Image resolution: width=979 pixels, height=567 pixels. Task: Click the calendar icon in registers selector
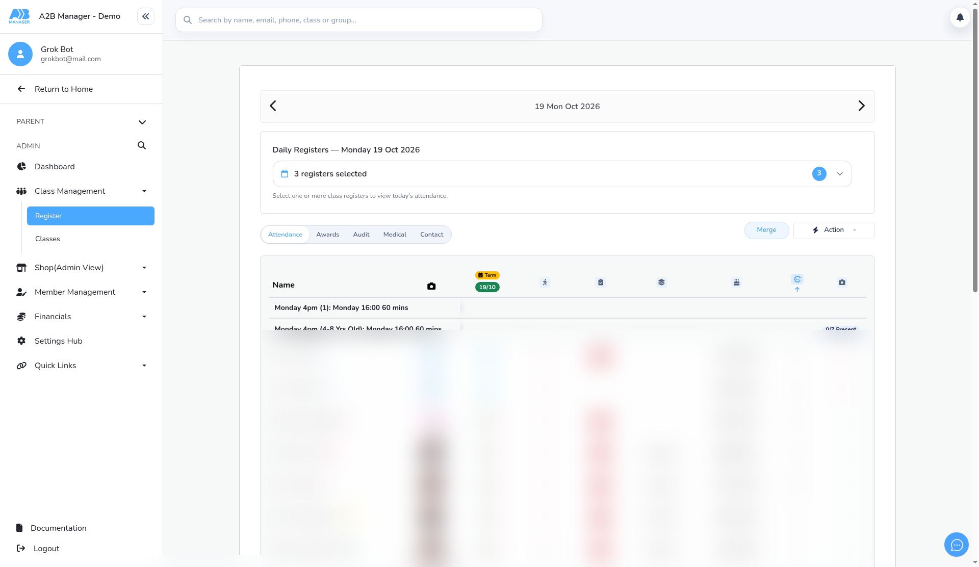(285, 174)
